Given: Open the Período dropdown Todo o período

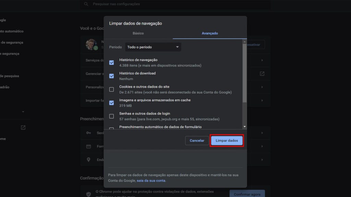Looking at the screenshot, I should [153, 47].
